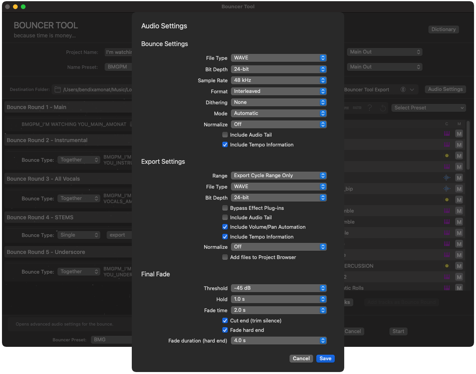This screenshot has width=476, height=374.
Task: Expand the Range dropdown in Export Settings
Action: [x=279, y=176]
